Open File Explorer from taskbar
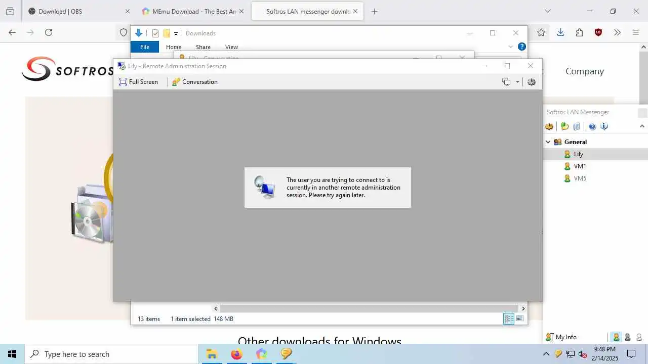648x364 pixels. pyautogui.click(x=212, y=354)
